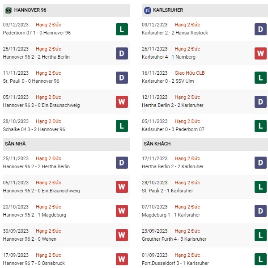Select the SÂN KHÁCH section header
268x268 pixels.
point(205,144)
